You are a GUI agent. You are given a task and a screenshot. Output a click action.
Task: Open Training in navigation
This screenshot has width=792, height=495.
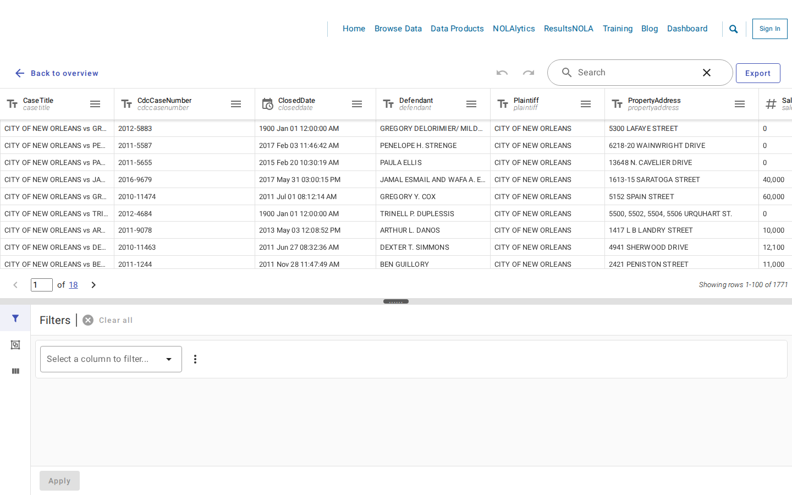tap(618, 29)
